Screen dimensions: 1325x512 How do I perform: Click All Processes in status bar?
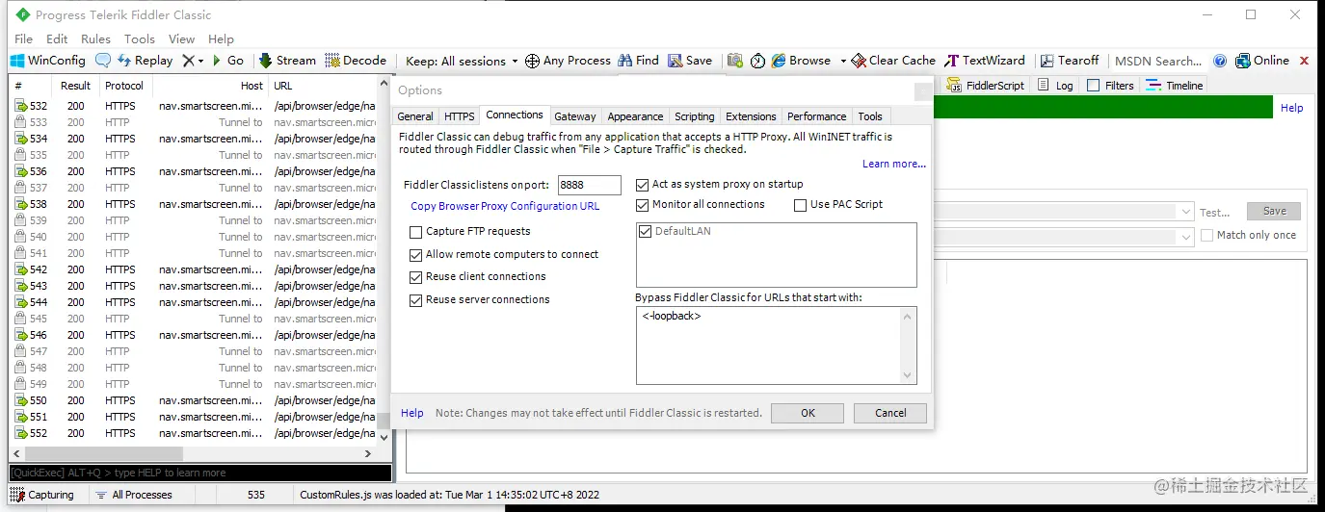tap(133, 495)
